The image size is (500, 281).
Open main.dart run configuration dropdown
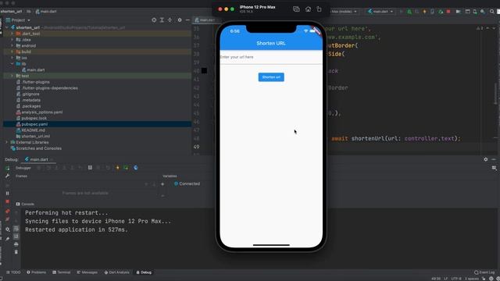coord(380,12)
